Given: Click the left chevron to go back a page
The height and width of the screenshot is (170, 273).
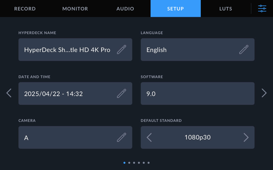Looking at the screenshot, I should pyautogui.click(x=9, y=93).
